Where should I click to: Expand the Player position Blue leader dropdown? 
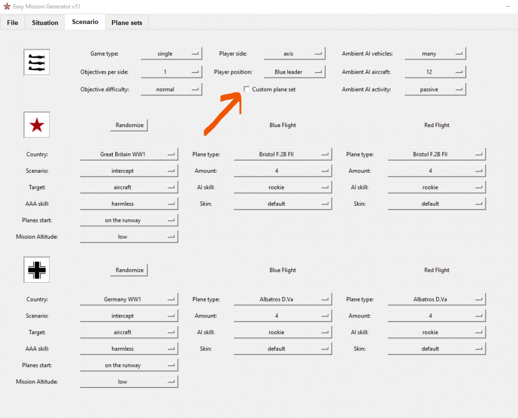294,72
